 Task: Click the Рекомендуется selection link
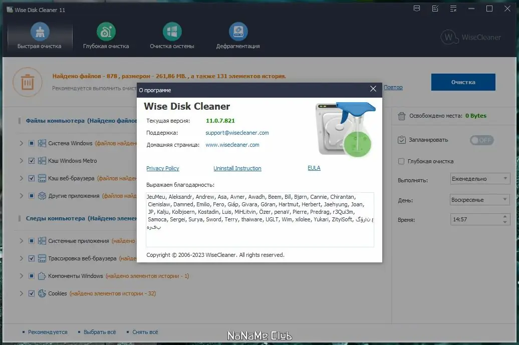pos(48,332)
